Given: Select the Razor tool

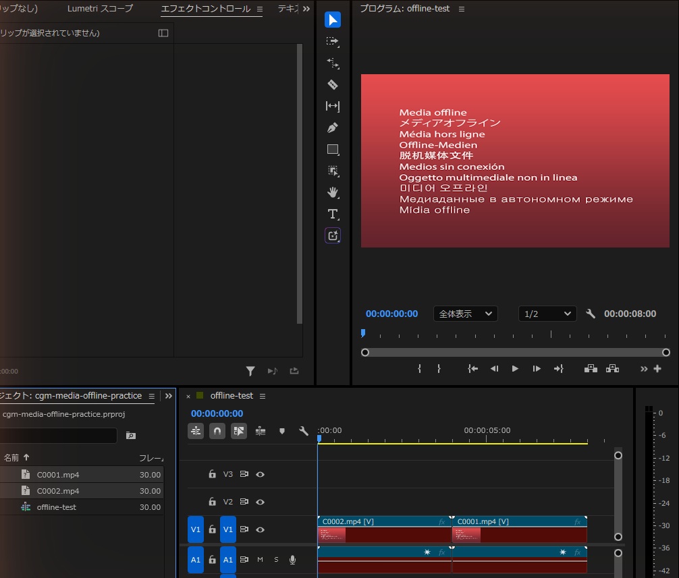Looking at the screenshot, I should click(333, 85).
